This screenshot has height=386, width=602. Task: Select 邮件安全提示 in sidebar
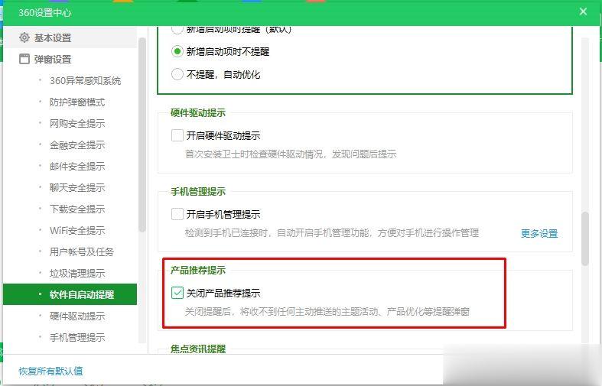77,166
